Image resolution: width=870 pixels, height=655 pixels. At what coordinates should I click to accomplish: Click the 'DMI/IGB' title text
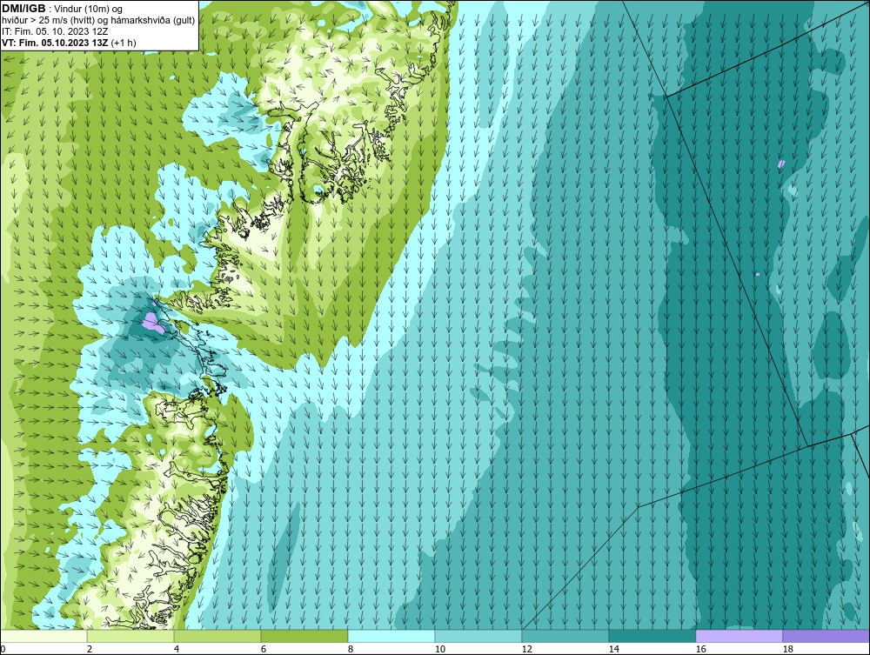tap(23, 9)
